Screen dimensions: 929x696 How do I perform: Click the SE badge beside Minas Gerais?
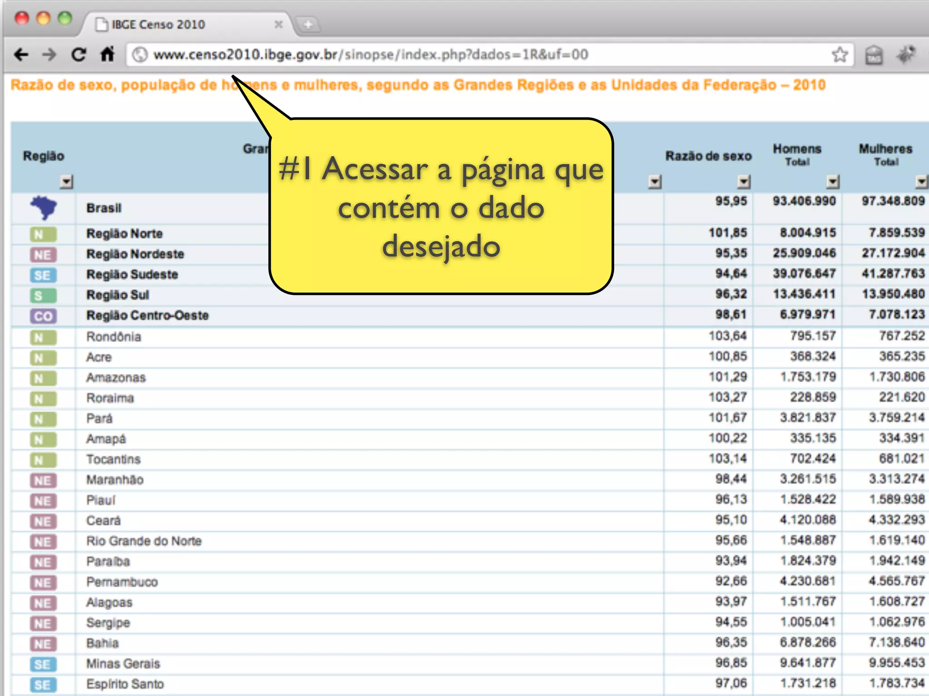click(43, 664)
